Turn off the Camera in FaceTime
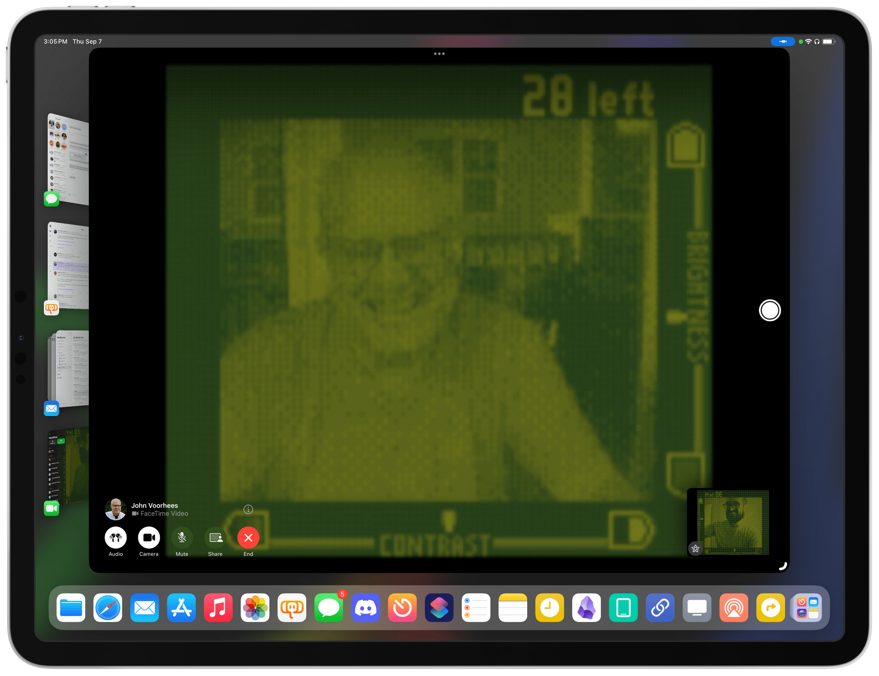 149,537
